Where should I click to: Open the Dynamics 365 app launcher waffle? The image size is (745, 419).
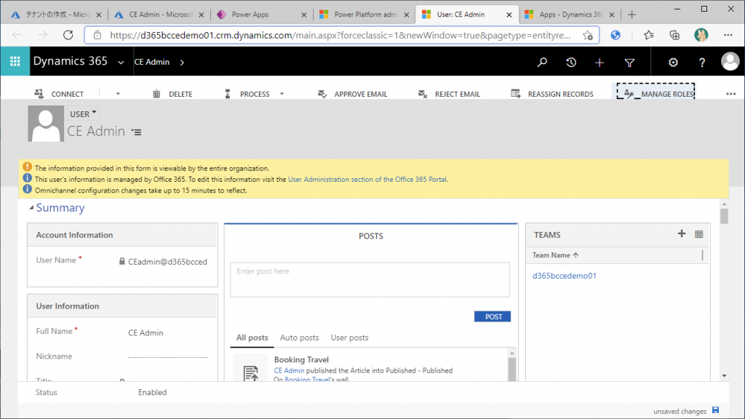[x=15, y=61]
